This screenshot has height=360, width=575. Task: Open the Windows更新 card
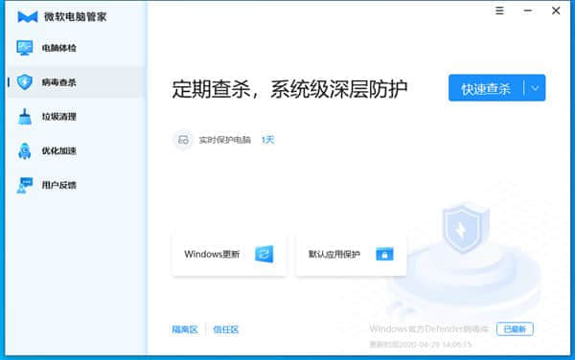(229, 254)
